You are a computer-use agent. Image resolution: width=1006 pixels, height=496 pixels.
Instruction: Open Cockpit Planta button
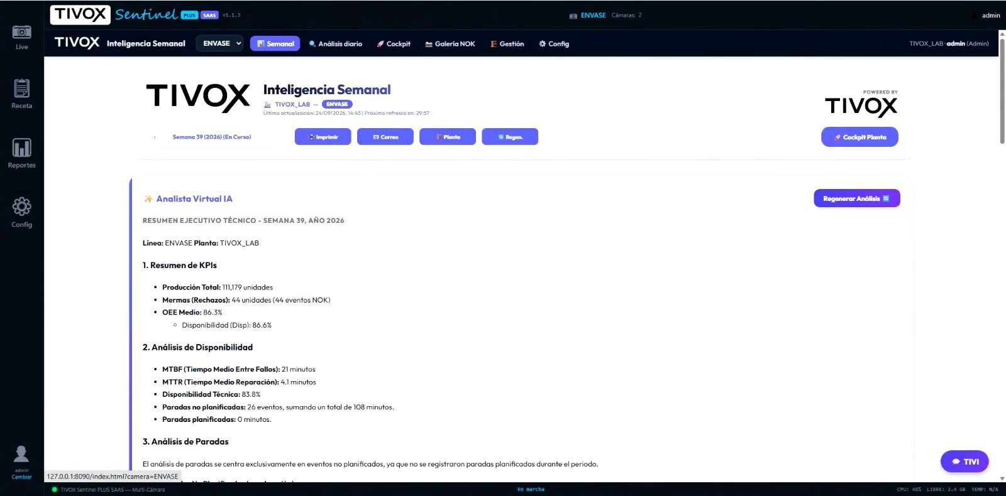coord(860,137)
